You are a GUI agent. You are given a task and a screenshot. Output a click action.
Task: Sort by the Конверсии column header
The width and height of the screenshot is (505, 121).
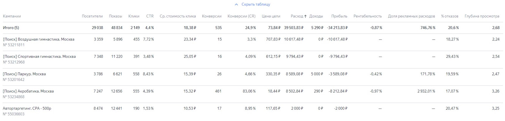point(212,16)
